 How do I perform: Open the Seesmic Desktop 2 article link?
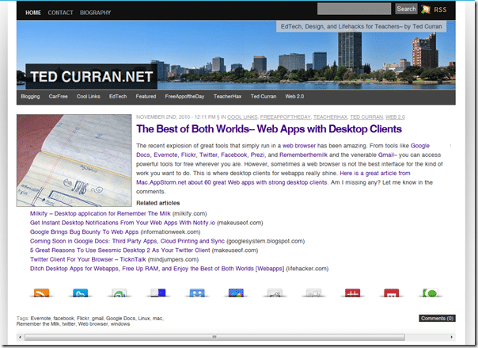coord(119,250)
